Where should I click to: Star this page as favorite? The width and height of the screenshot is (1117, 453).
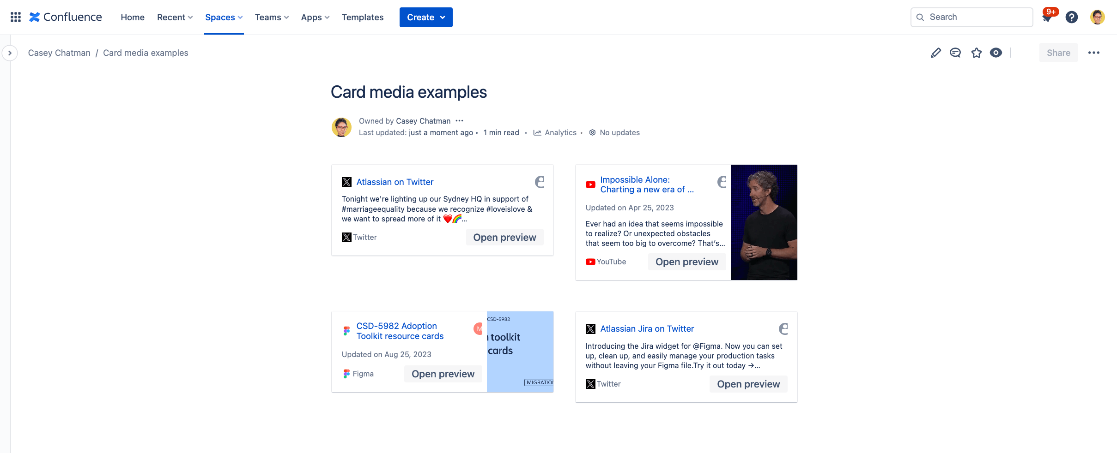[976, 53]
